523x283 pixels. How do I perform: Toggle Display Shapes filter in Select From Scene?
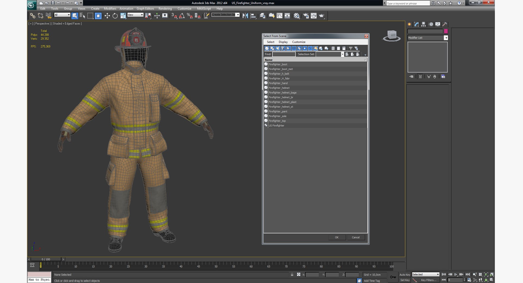pyautogui.click(x=272, y=48)
